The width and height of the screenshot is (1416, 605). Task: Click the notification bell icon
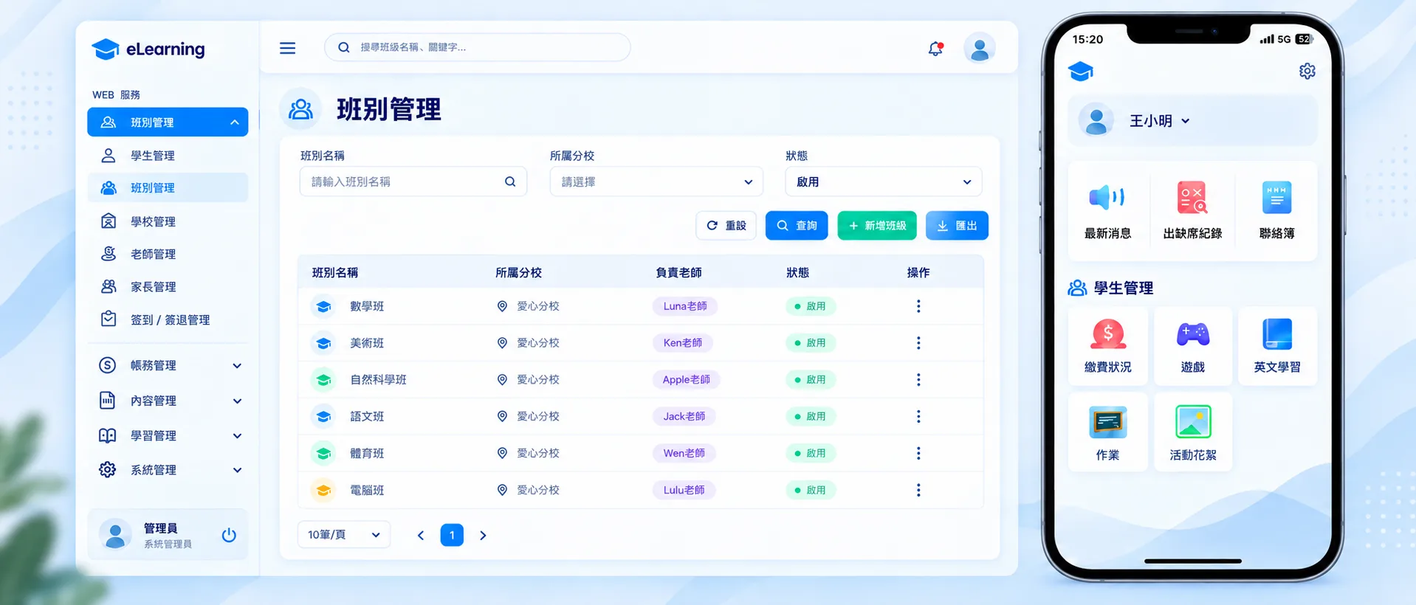click(x=935, y=49)
